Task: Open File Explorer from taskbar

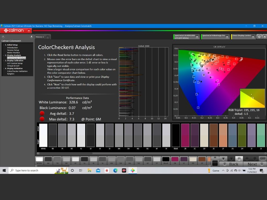Action: click(x=89, y=170)
